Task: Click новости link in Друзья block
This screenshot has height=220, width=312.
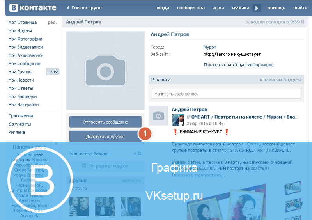Action: point(131,181)
